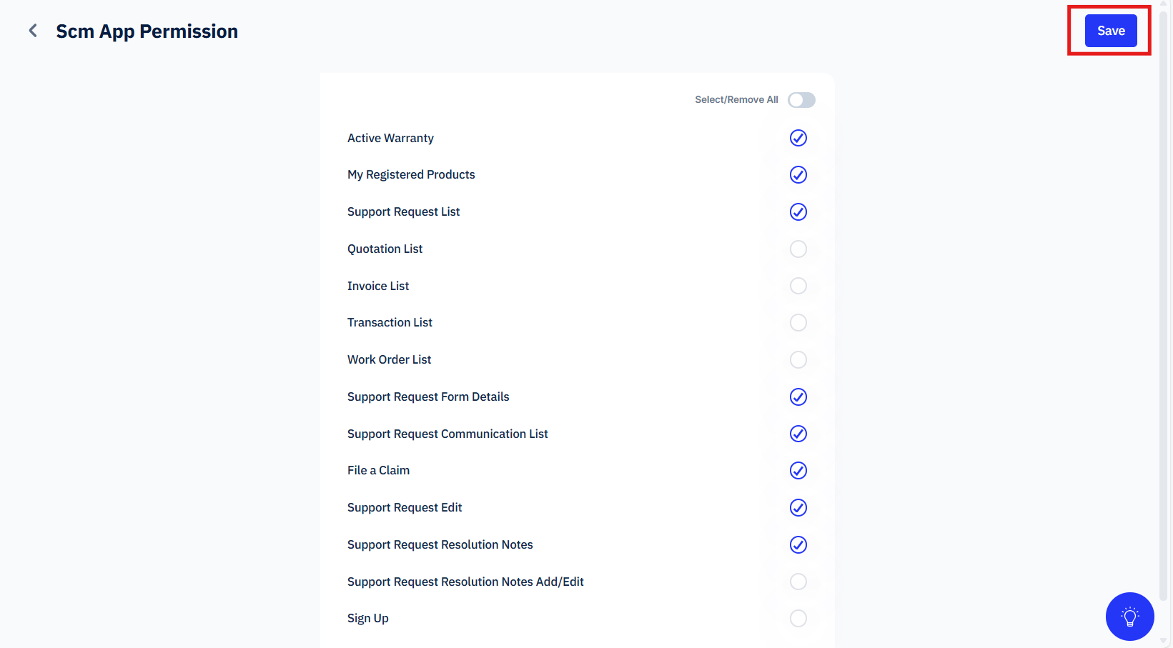Viewport: 1173px width, 648px height.
Task: Enable Support Request Resolution Notes Add/Edit
Action: point(798,582)
